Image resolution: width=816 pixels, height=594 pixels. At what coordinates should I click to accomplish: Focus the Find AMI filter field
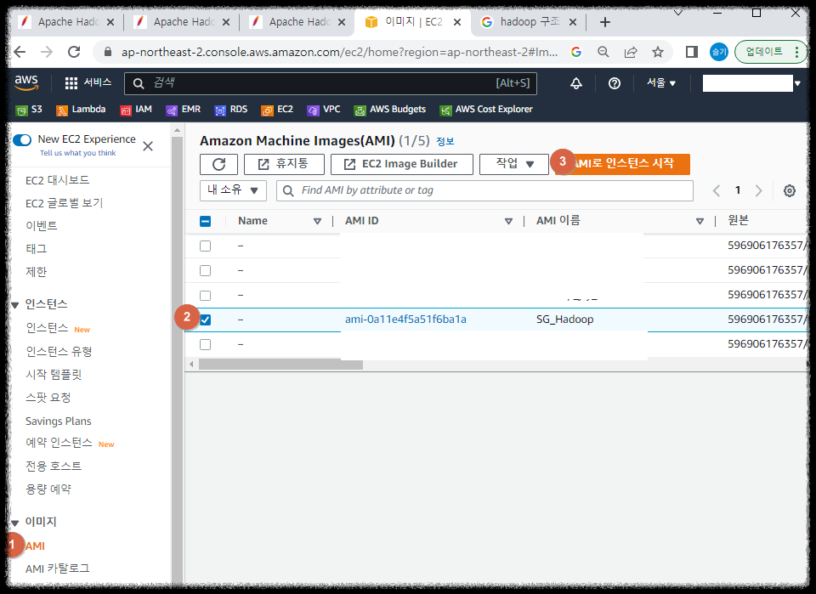(x=484, y=191)
